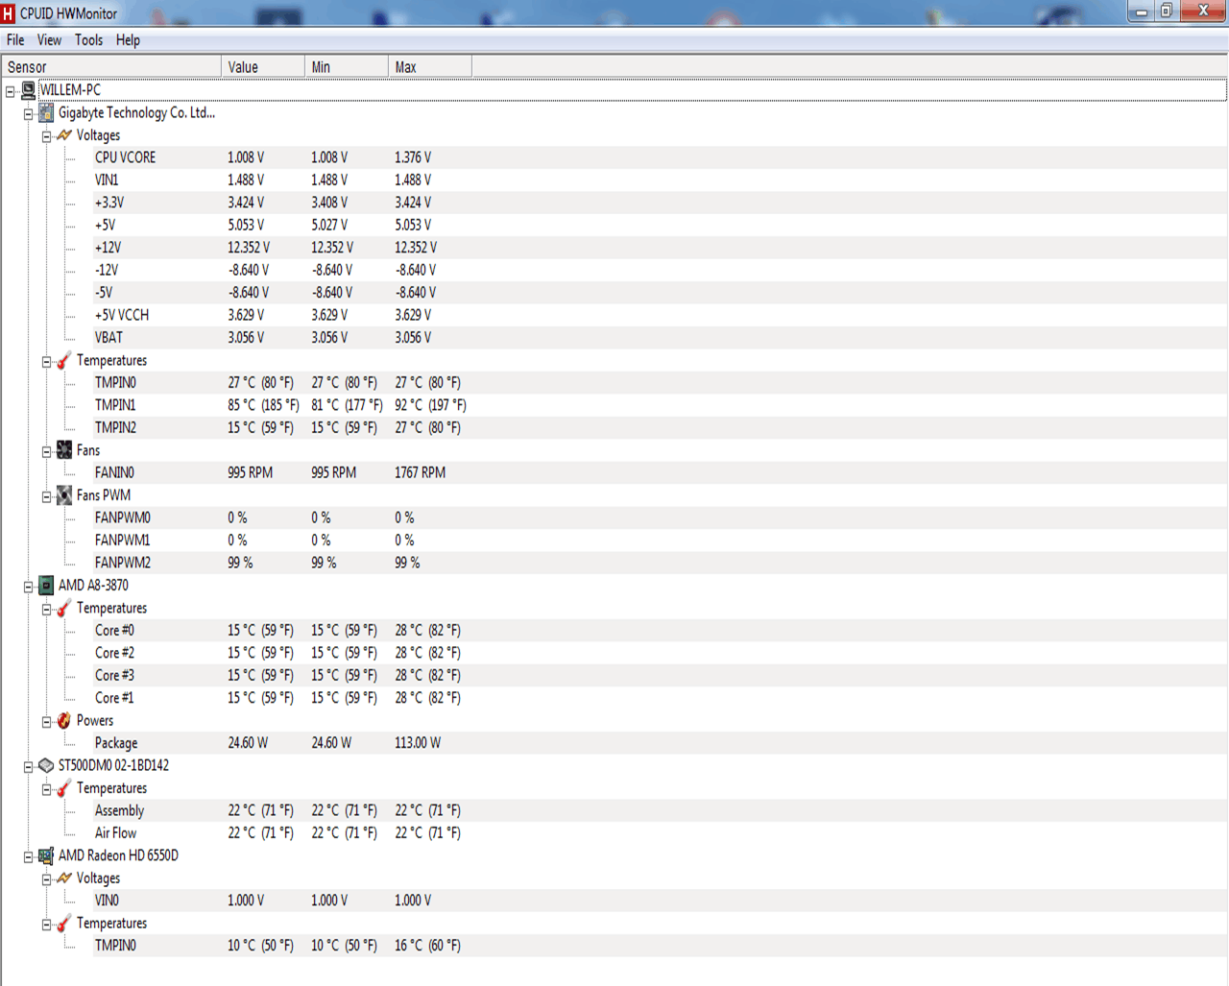Click the Temperatures thermometer icon under Gigabyte Technology

64,361
